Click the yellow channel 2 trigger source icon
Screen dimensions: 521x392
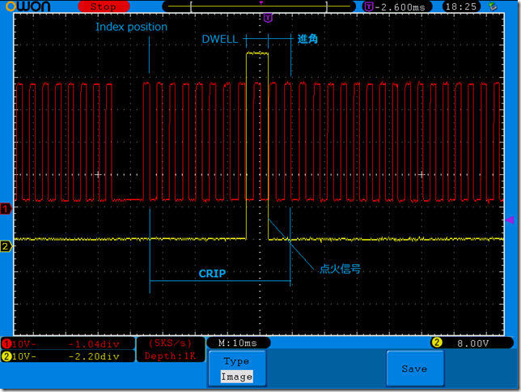coord(437,343)
